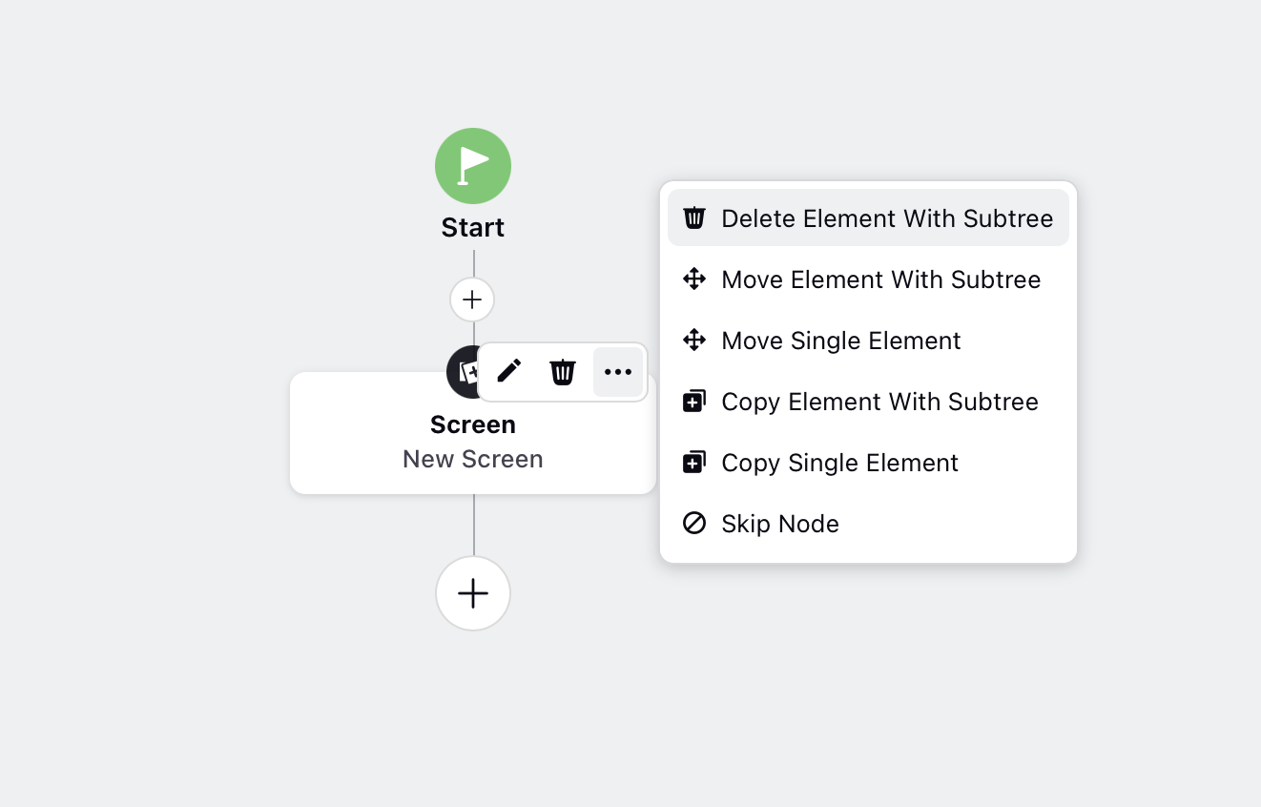Choose Move Element With Subtree
Screen dimensions: 1261x807
pos(868,279)
